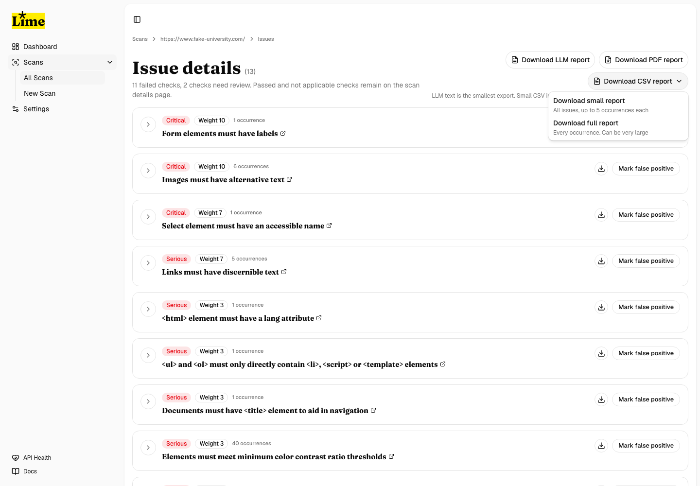This screenshot has height=486, width=700.
Task: Click the Lime logo
Action: 28,20
